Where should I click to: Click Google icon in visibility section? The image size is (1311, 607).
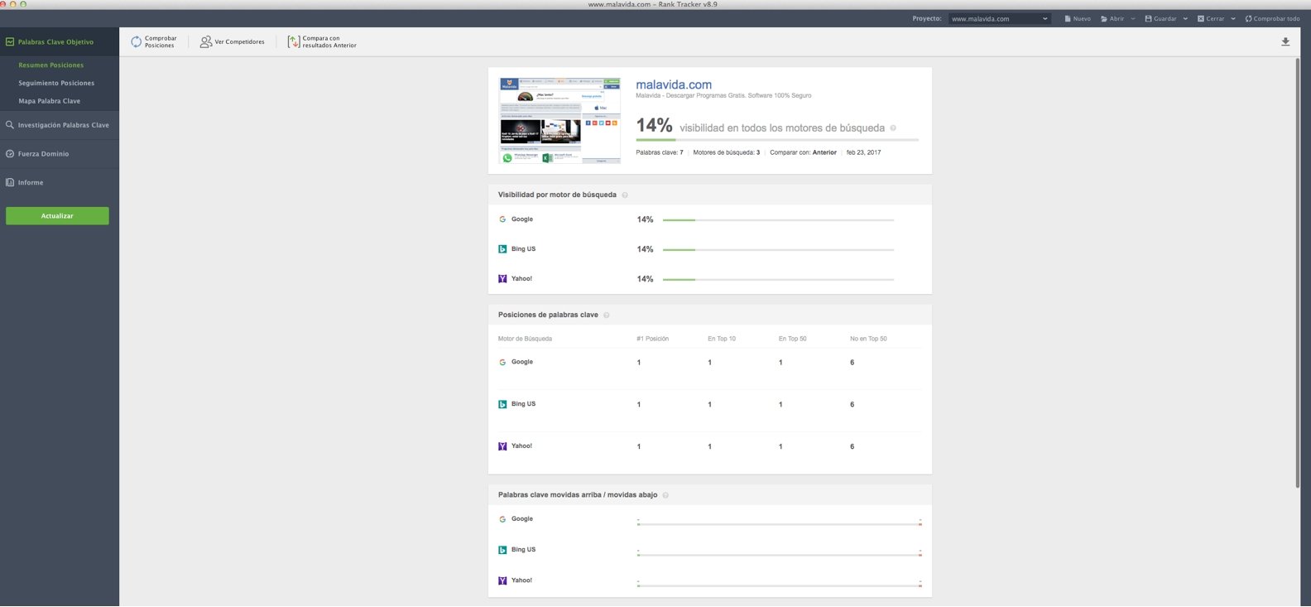coord(502,219)
